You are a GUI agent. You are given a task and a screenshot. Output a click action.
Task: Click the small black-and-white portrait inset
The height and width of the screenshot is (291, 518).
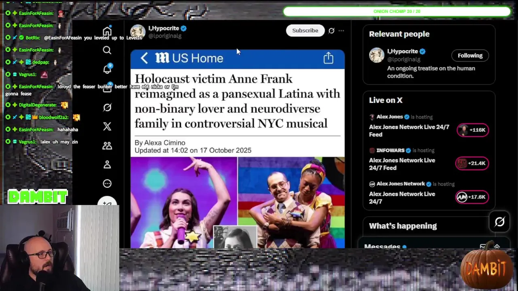[235, 237]
